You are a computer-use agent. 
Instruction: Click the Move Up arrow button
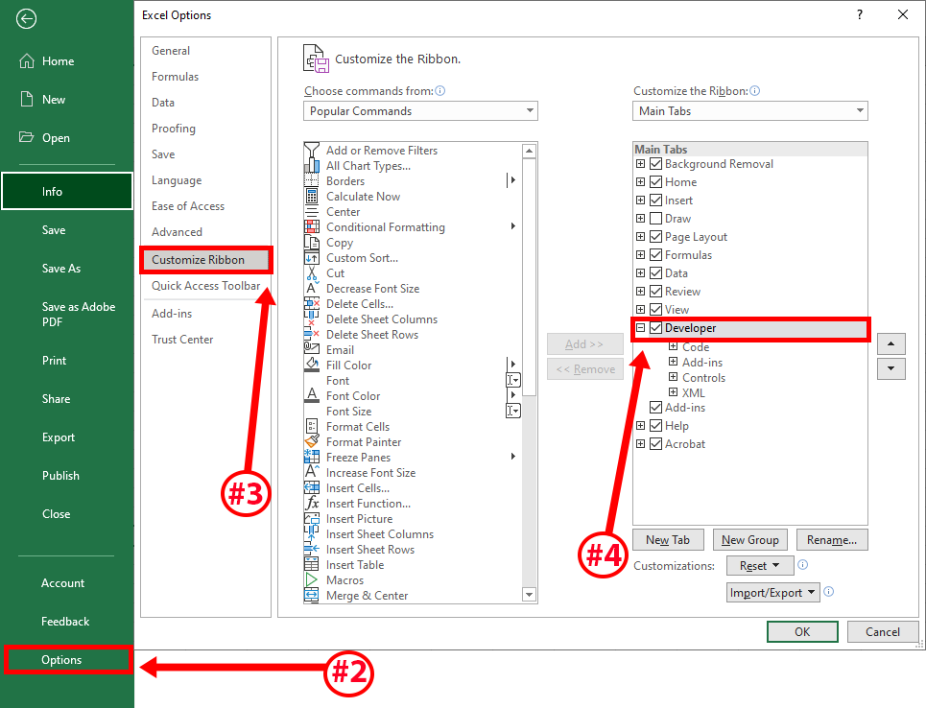pyautogui.click(x=891, y=343)
